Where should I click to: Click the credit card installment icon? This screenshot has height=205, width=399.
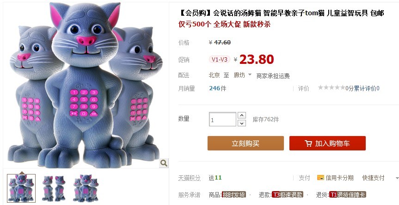[320, 178]
